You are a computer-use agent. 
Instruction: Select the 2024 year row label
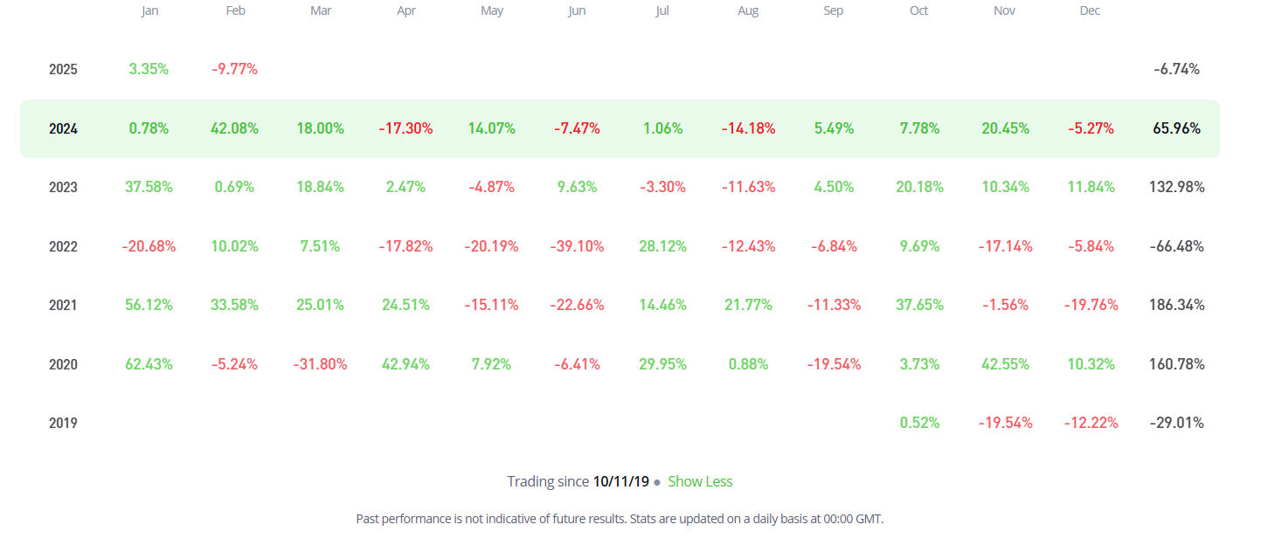point(63,128)
